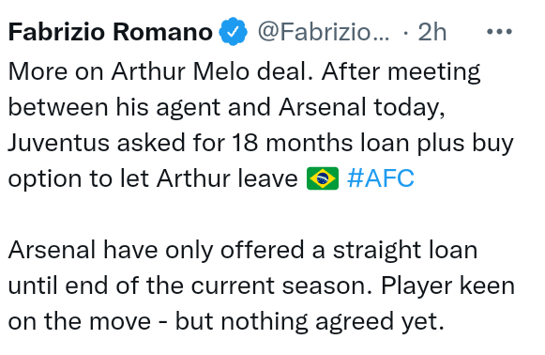The image size is (545, 355).
Task: Click the words 'Arthur Melo' in first line
Action: tap(180, 71)
